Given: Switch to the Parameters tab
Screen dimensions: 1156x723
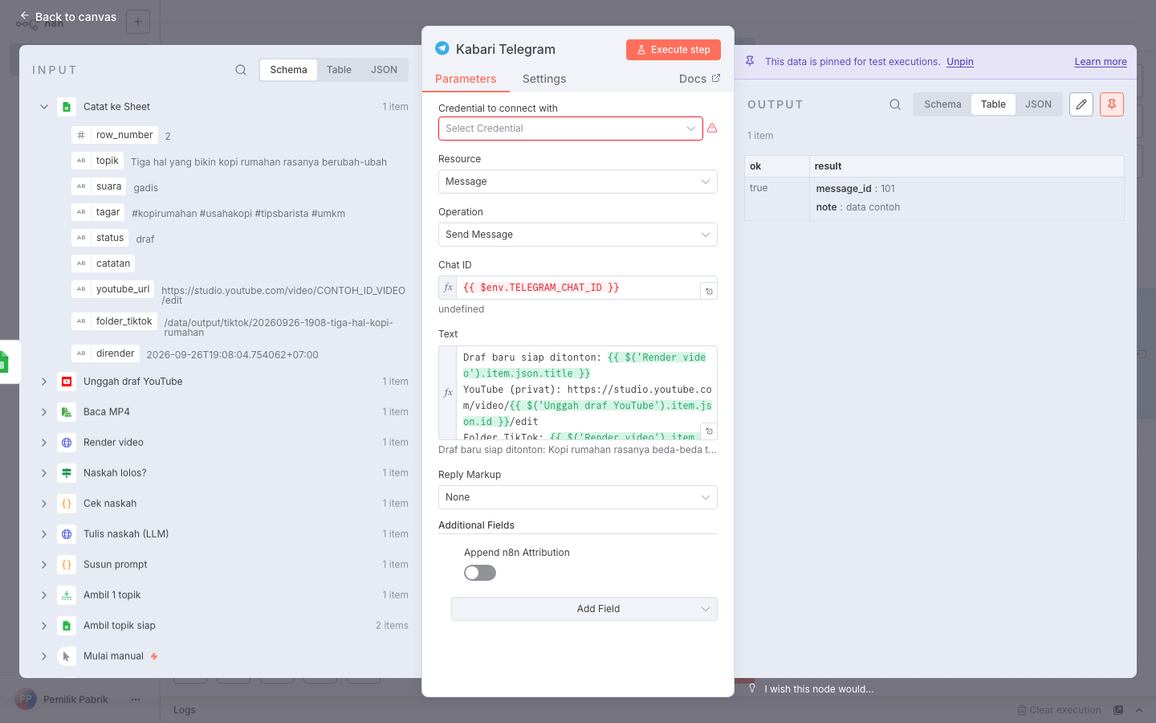Looking at the screenshot, I should [466, 79].
